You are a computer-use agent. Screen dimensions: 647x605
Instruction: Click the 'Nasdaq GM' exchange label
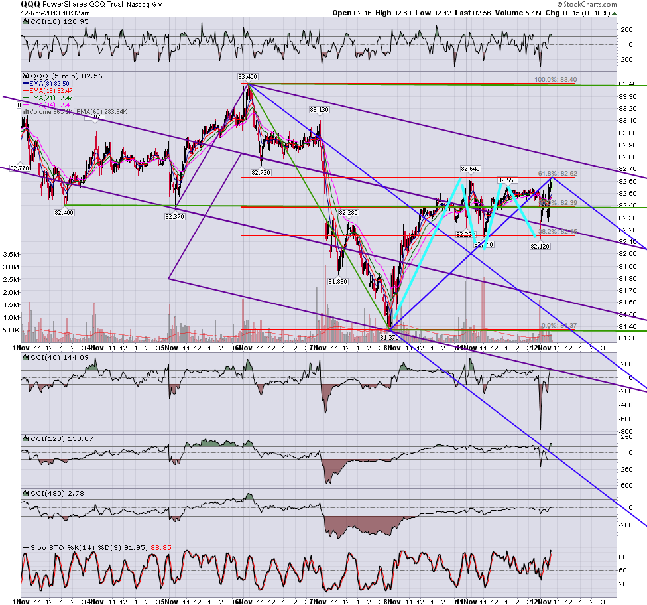pyautogui.click(x=145, y=5)
